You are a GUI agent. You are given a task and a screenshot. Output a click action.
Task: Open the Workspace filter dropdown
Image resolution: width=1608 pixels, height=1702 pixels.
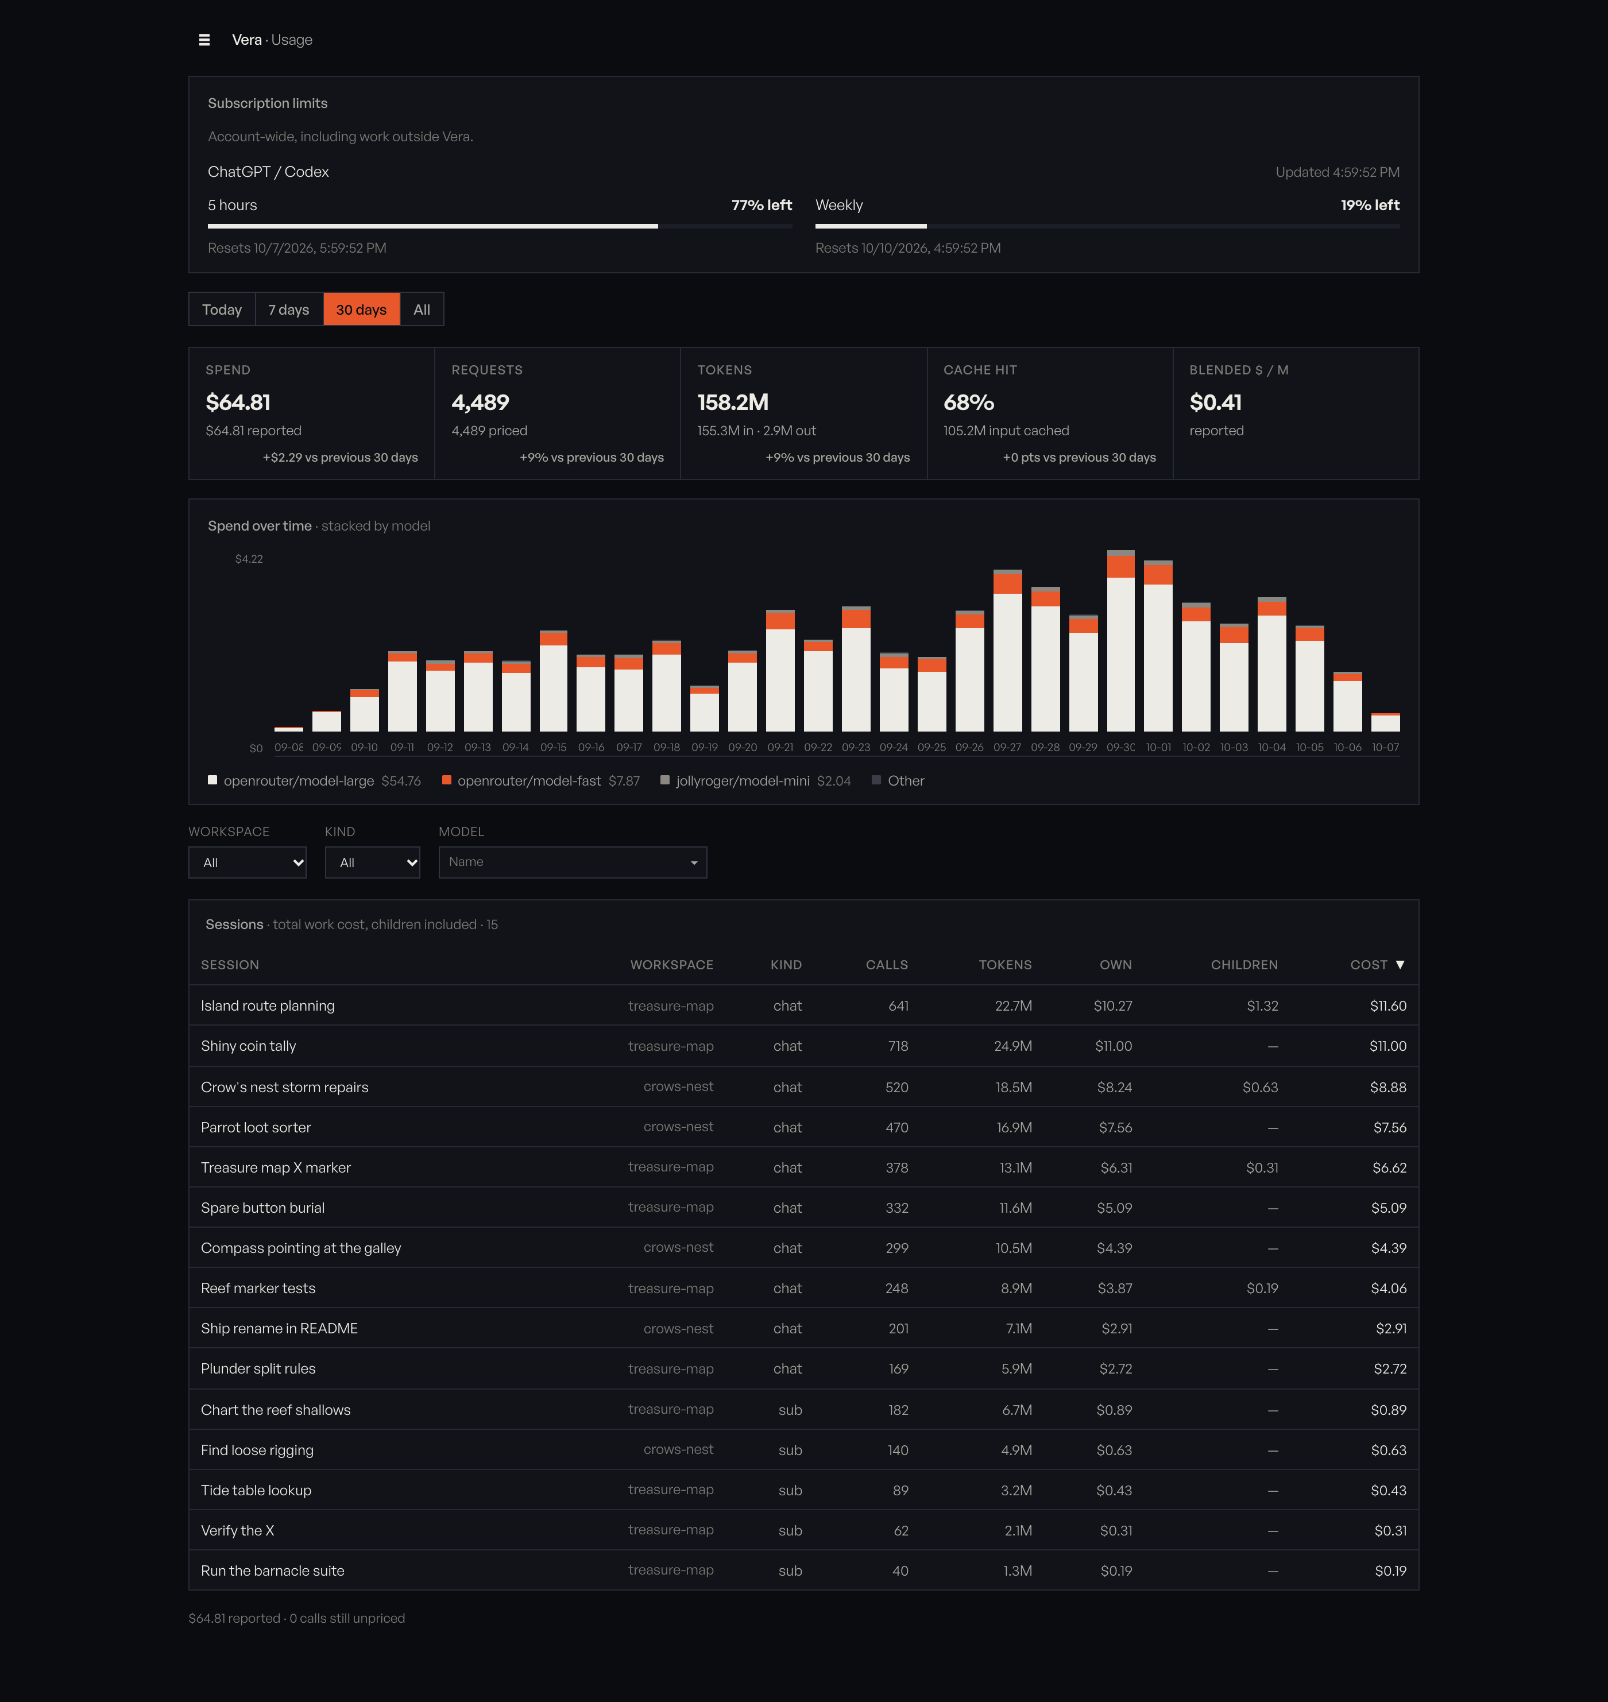[248, 862]
